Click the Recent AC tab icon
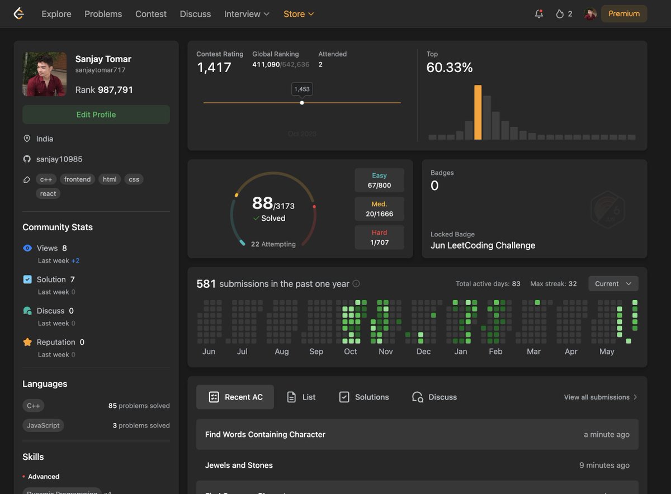The height and width of the screenshot is (494, 671). click(214, 397)
